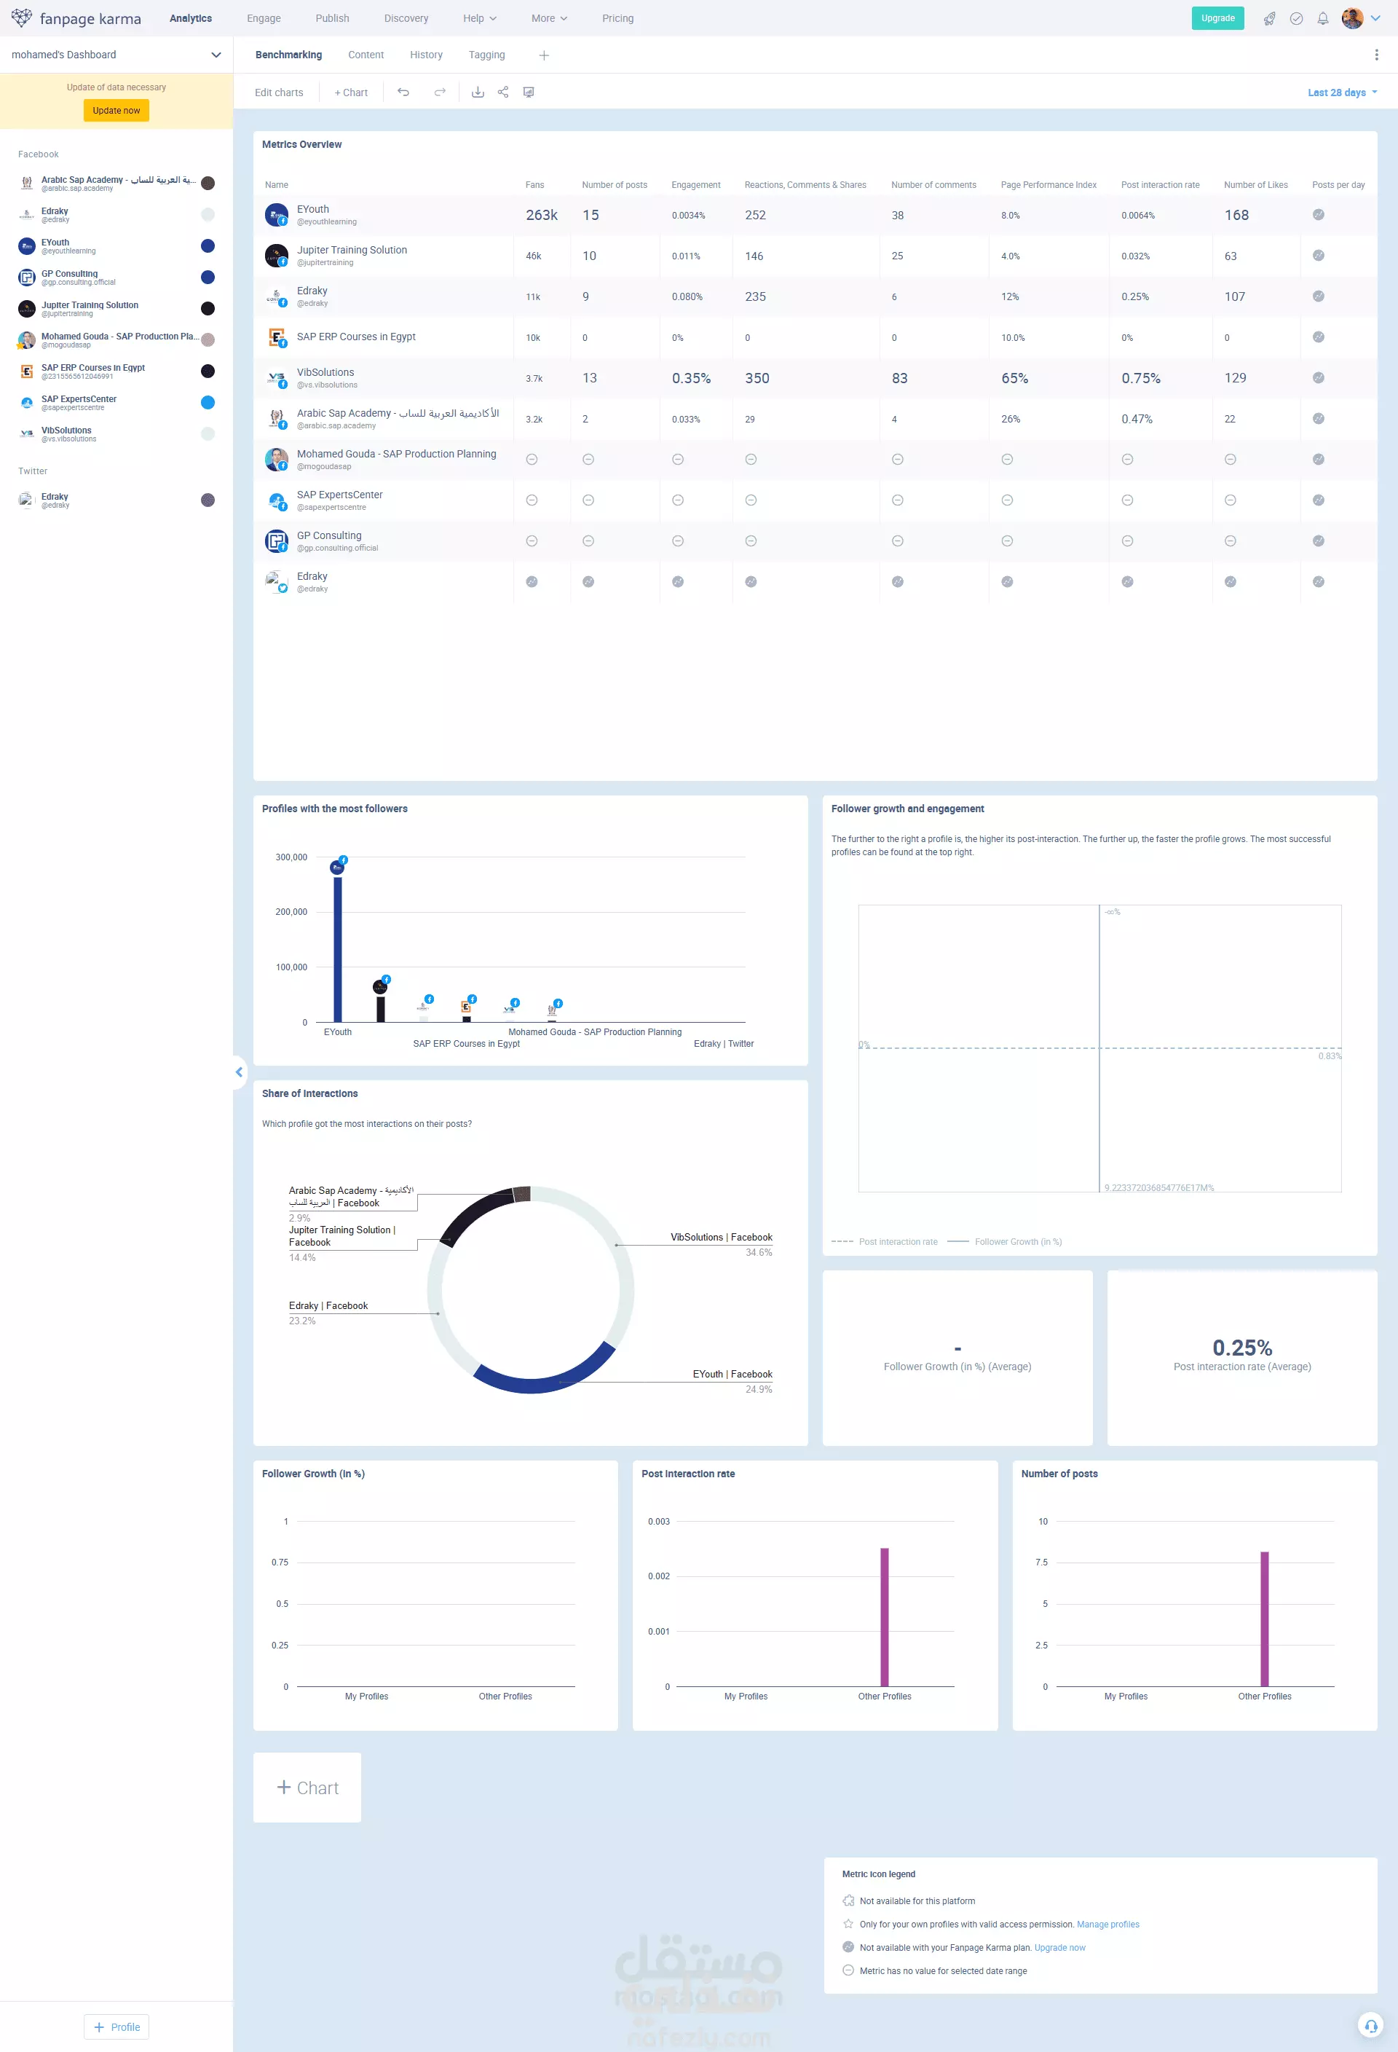Viewport: 1398px width, 2052px height.
Task: Open the Pricing page
Action: tap(617, 18)
